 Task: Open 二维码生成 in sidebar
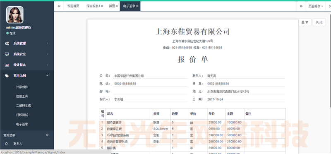[x=24, y=106]
